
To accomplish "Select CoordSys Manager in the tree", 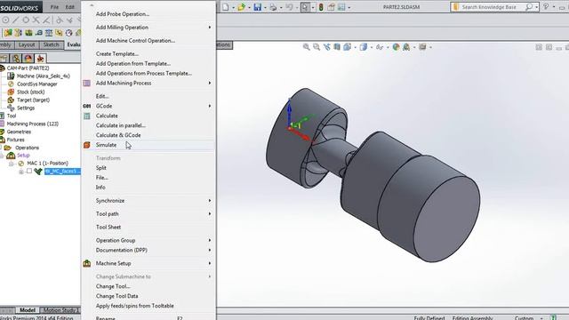I will click(37, 84).
